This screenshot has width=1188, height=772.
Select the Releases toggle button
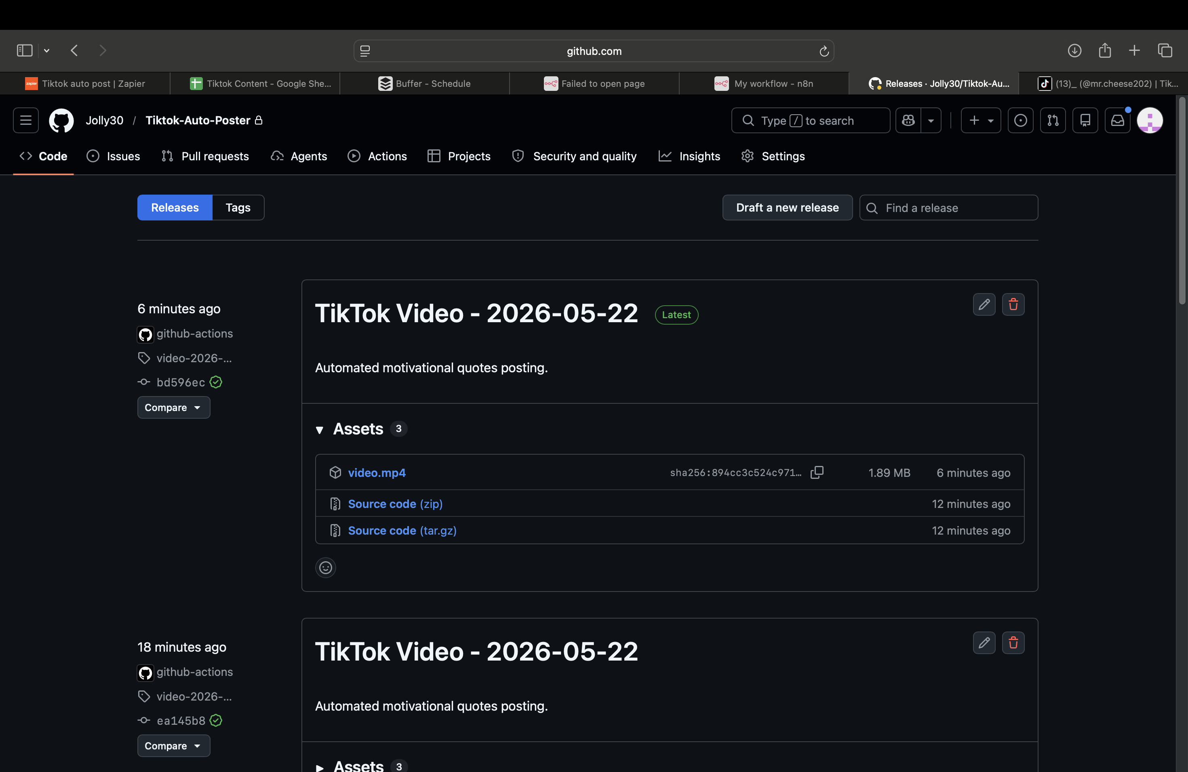(175, 208)
